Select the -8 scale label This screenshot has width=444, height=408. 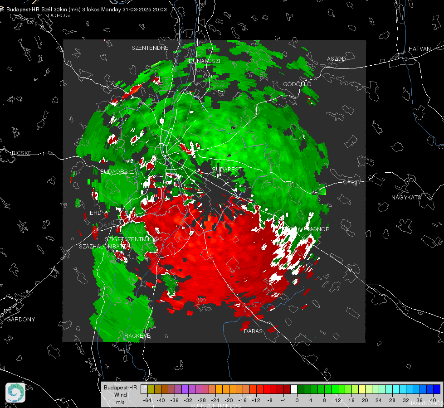click(x=270, y=400)
